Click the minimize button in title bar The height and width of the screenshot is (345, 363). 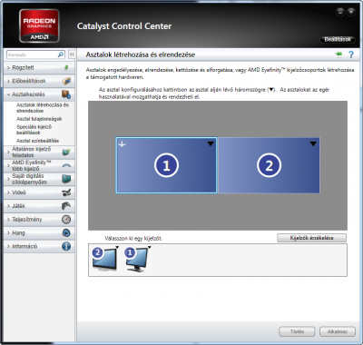tap(340, 12)
